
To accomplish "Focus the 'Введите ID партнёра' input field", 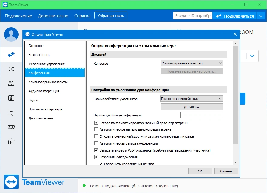I will pos(193,16).
